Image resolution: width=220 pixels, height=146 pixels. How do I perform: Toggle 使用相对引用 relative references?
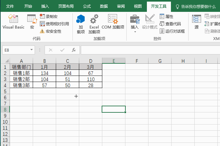click(54, 24)
